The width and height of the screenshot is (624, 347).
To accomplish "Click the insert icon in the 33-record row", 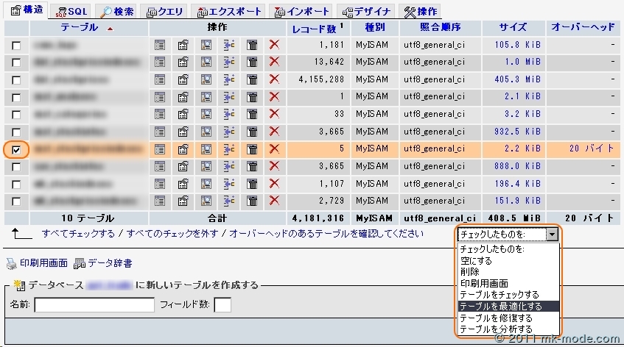I will (x=228, y=114).
